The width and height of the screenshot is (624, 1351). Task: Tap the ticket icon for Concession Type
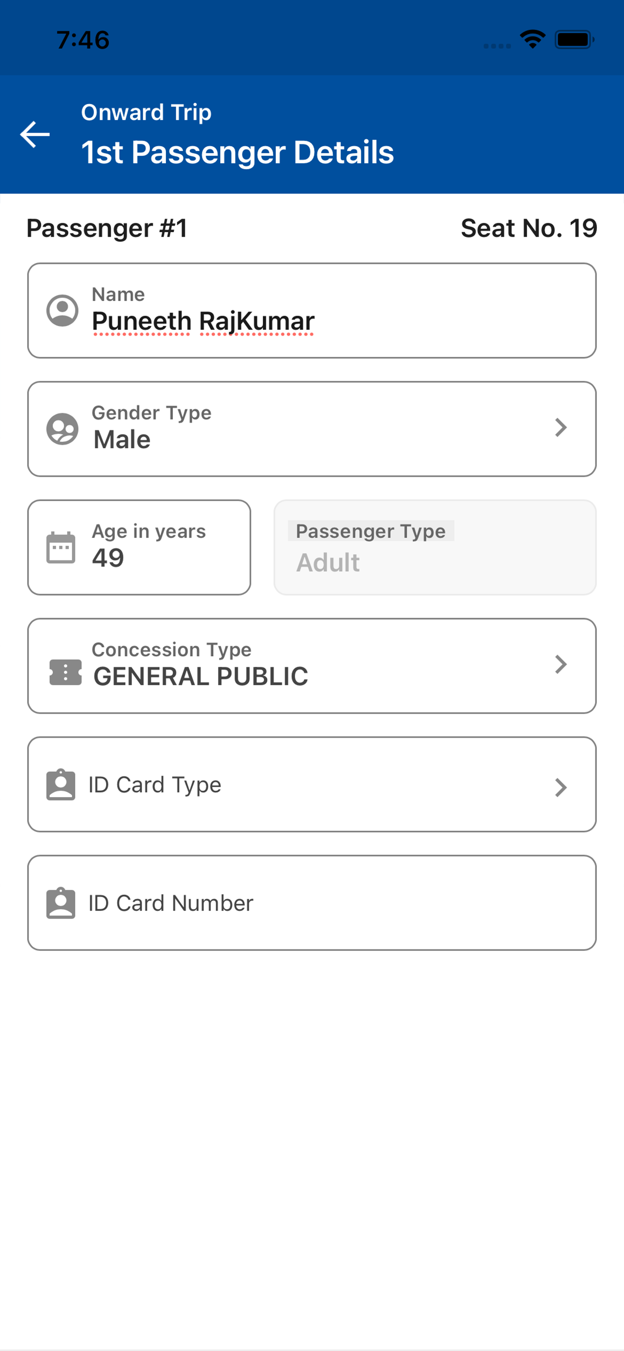pos(65,672)
